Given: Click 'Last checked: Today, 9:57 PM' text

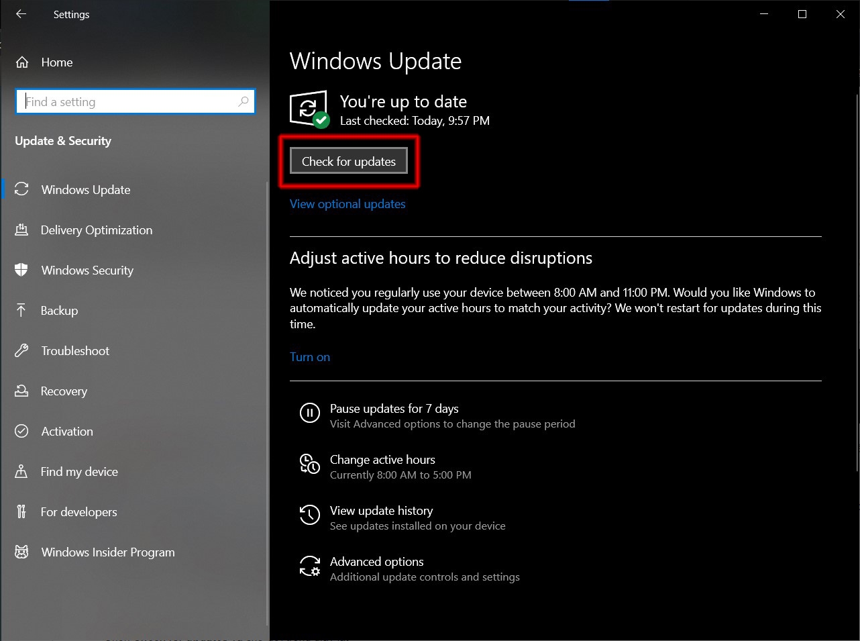Looking at the screenshot, I should click(x=415, y=121).
